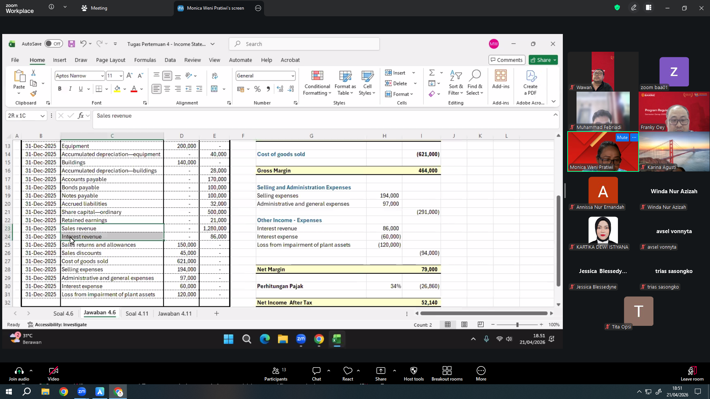The image size is (710, 399).
Task: Toggle Normal view in status bar
Action: (447, 324)
